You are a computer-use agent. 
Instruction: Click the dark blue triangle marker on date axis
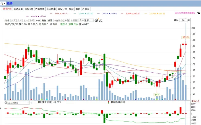pyautogui.click(x=136, y=99)
